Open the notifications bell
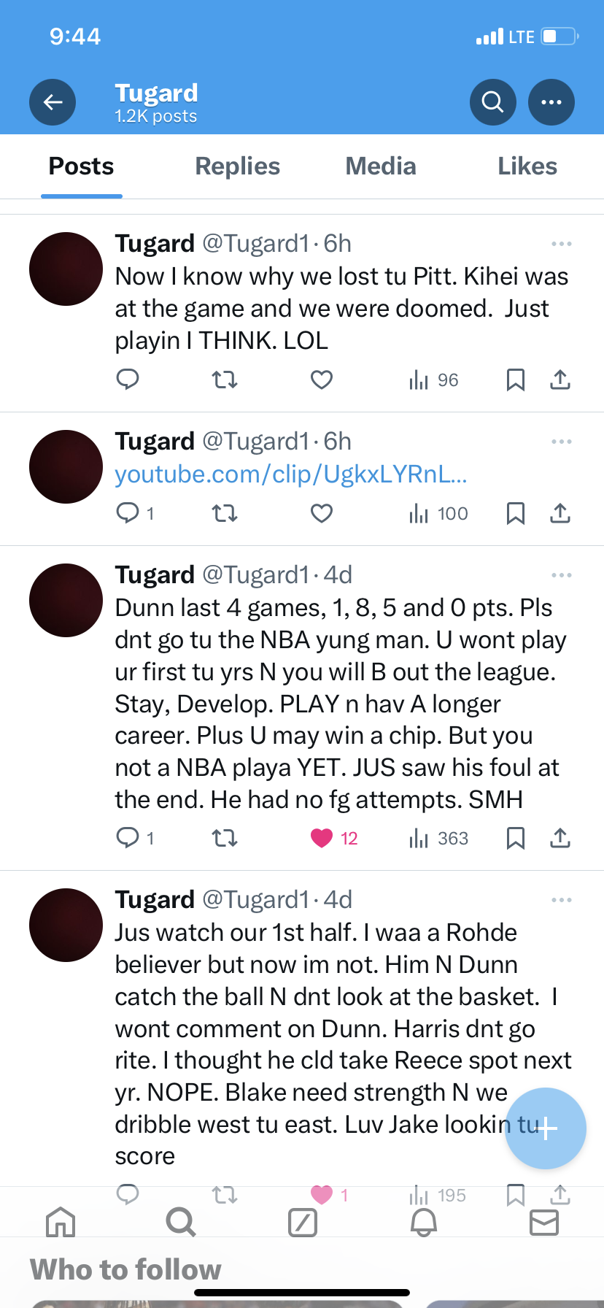The height and width of the screenshot is (1308, 604). coord(424,1222)
